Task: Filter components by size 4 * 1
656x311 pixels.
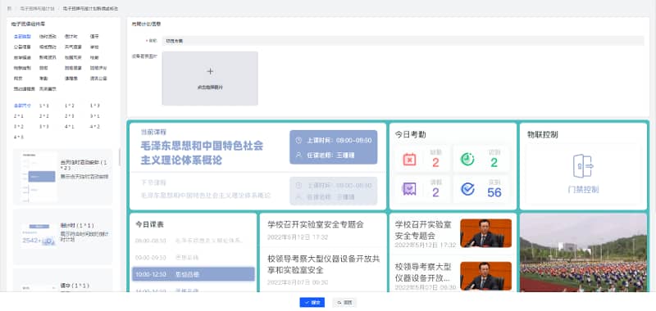Action: click(70, 127)
